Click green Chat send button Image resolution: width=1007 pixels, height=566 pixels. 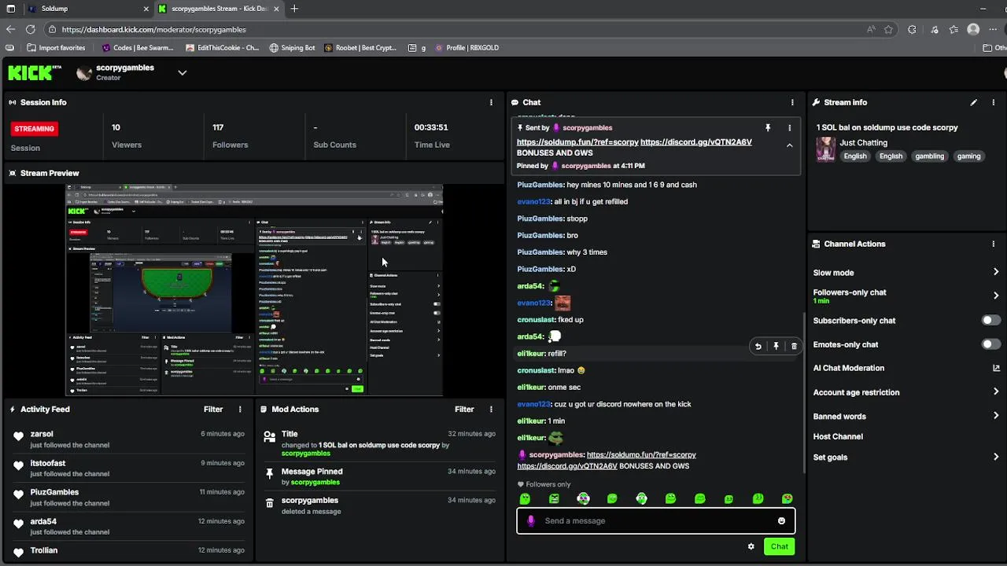coord(779,546)
